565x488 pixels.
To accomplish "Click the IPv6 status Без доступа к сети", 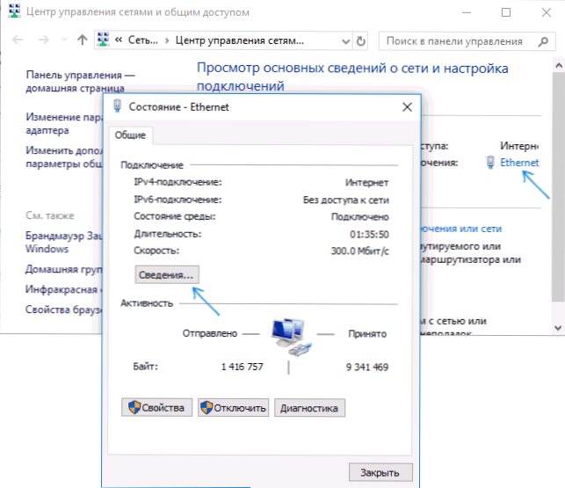I will 346,200.
